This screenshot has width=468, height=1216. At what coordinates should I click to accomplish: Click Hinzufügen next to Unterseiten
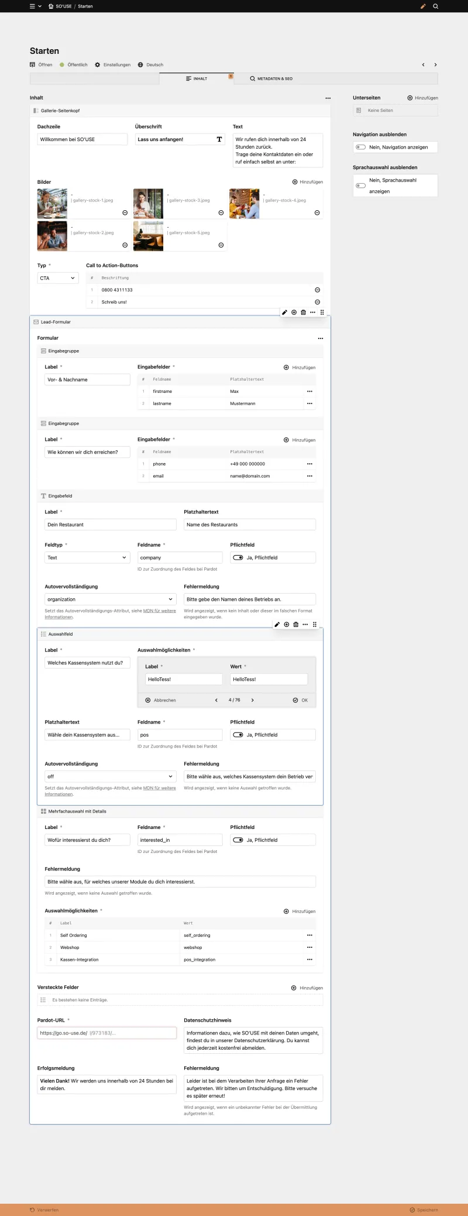coord(422,98)
